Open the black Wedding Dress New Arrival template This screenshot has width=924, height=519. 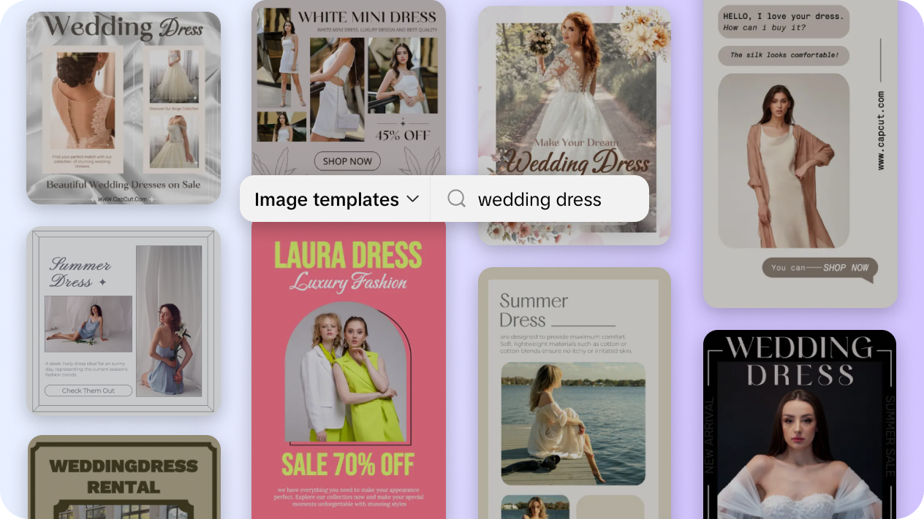point(800,425)
